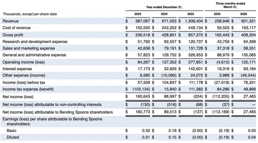Screen dimensions: 258x143
Task: Click the 2026 three-month column header
Action: click(244, 14)
